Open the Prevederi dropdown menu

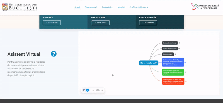point(107,7)
